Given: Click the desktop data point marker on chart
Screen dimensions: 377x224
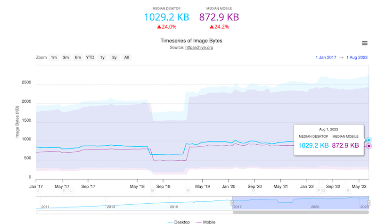Looking at the screenshot, I should pos(369,140).
